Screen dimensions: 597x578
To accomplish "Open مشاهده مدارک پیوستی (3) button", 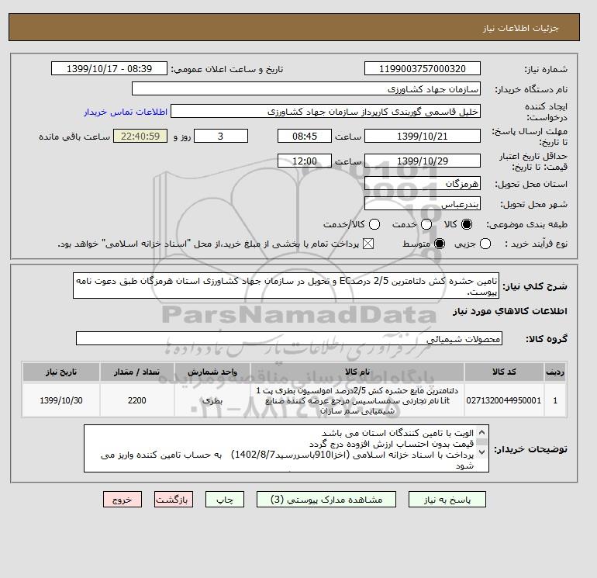I will coord(326,499).
